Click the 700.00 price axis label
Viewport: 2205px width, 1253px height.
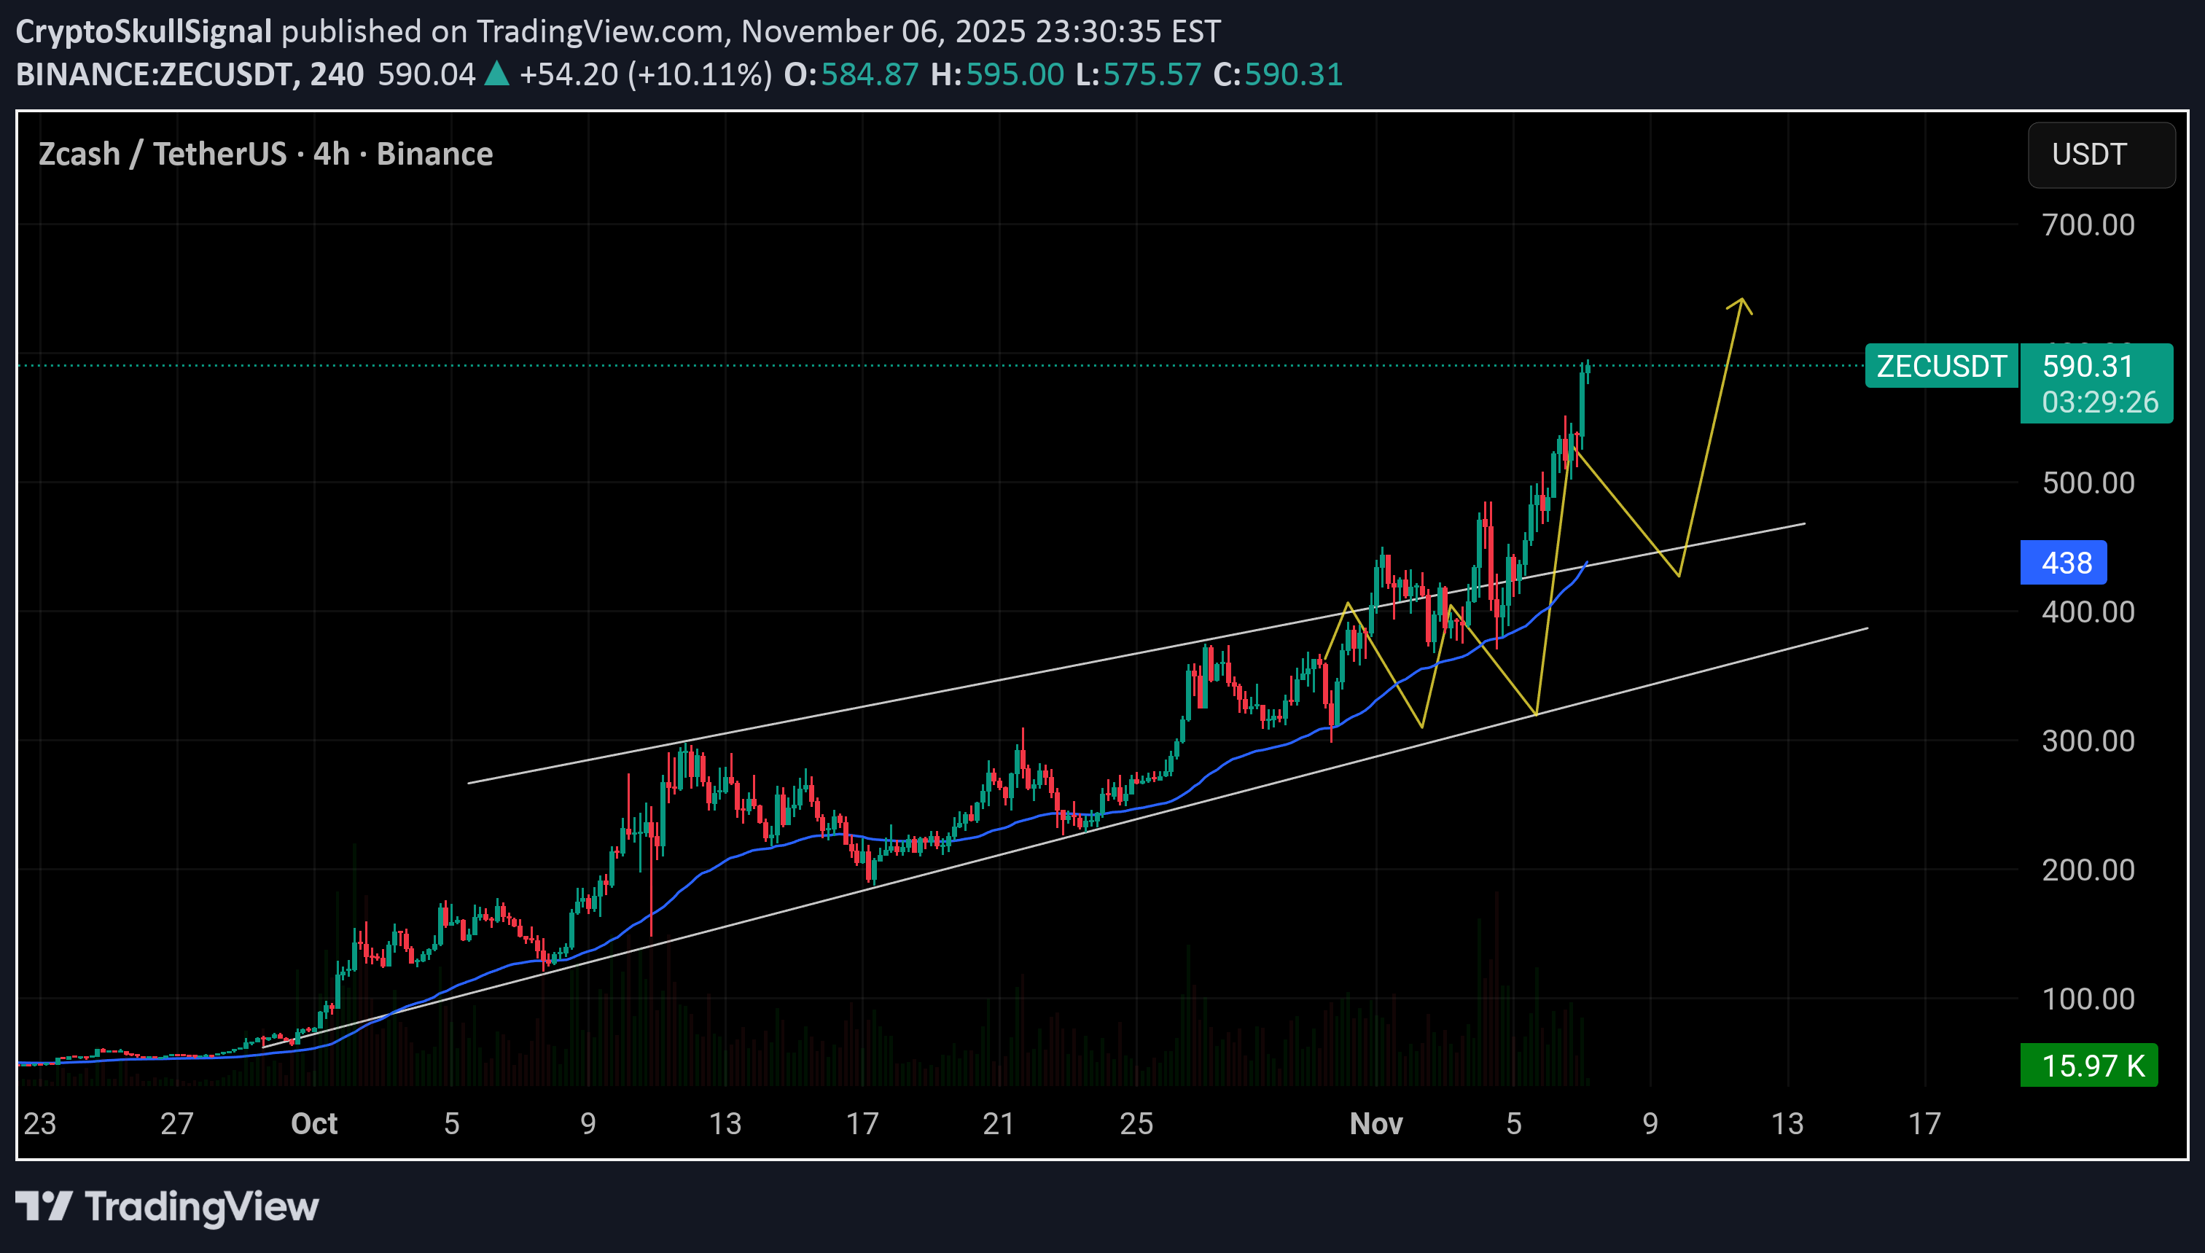click(x=2087, y=225)
